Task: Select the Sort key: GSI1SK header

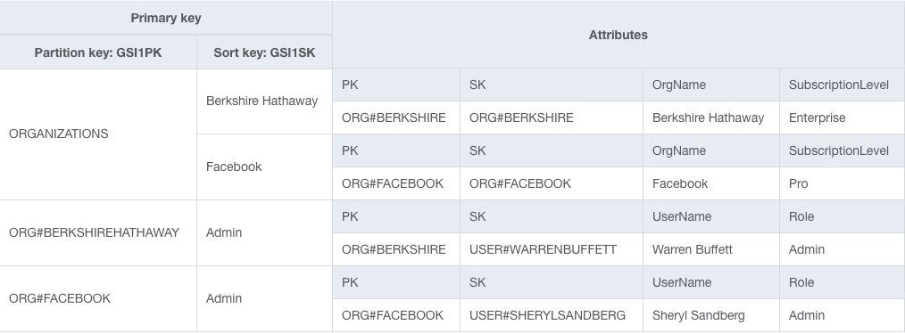Action: pyautogui.click(x=264, y=53)
